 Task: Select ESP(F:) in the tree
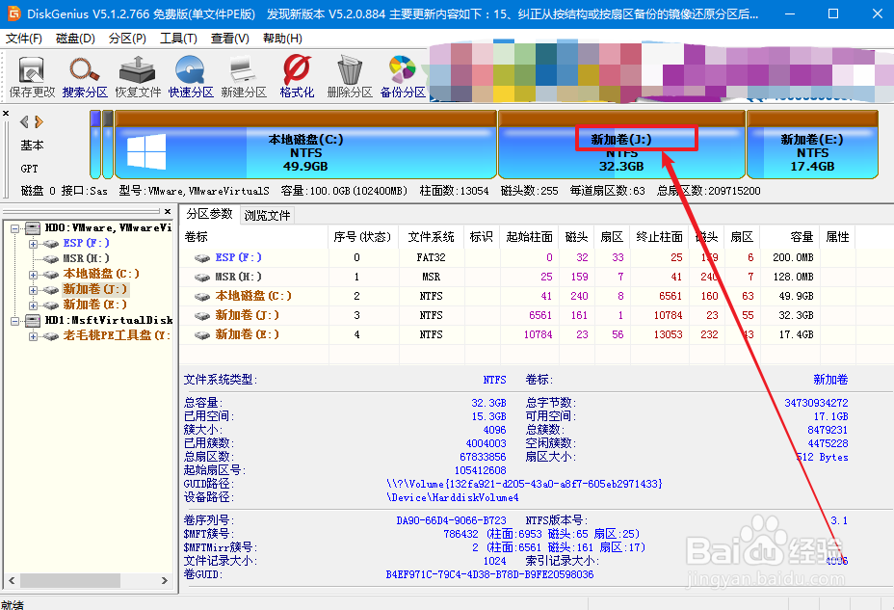pos(86,244)
